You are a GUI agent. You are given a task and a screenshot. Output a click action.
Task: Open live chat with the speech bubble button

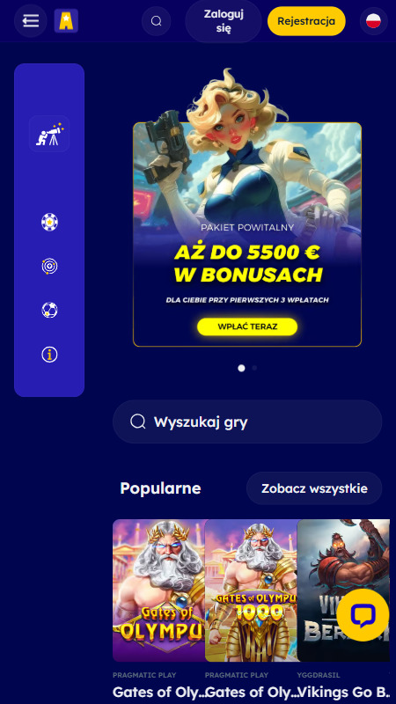(x=363, y=614)
